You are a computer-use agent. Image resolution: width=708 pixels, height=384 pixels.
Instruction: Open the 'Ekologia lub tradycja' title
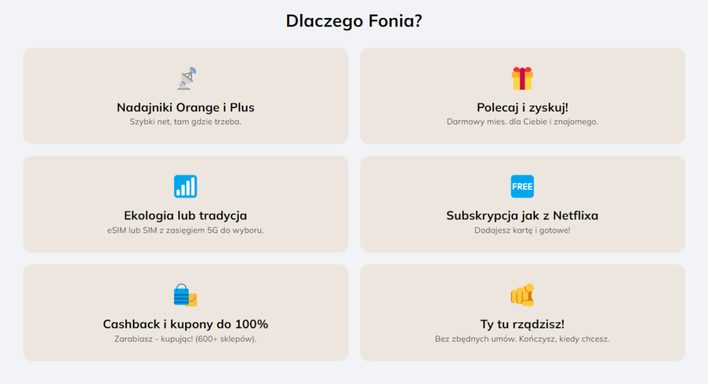pos(185,215)
